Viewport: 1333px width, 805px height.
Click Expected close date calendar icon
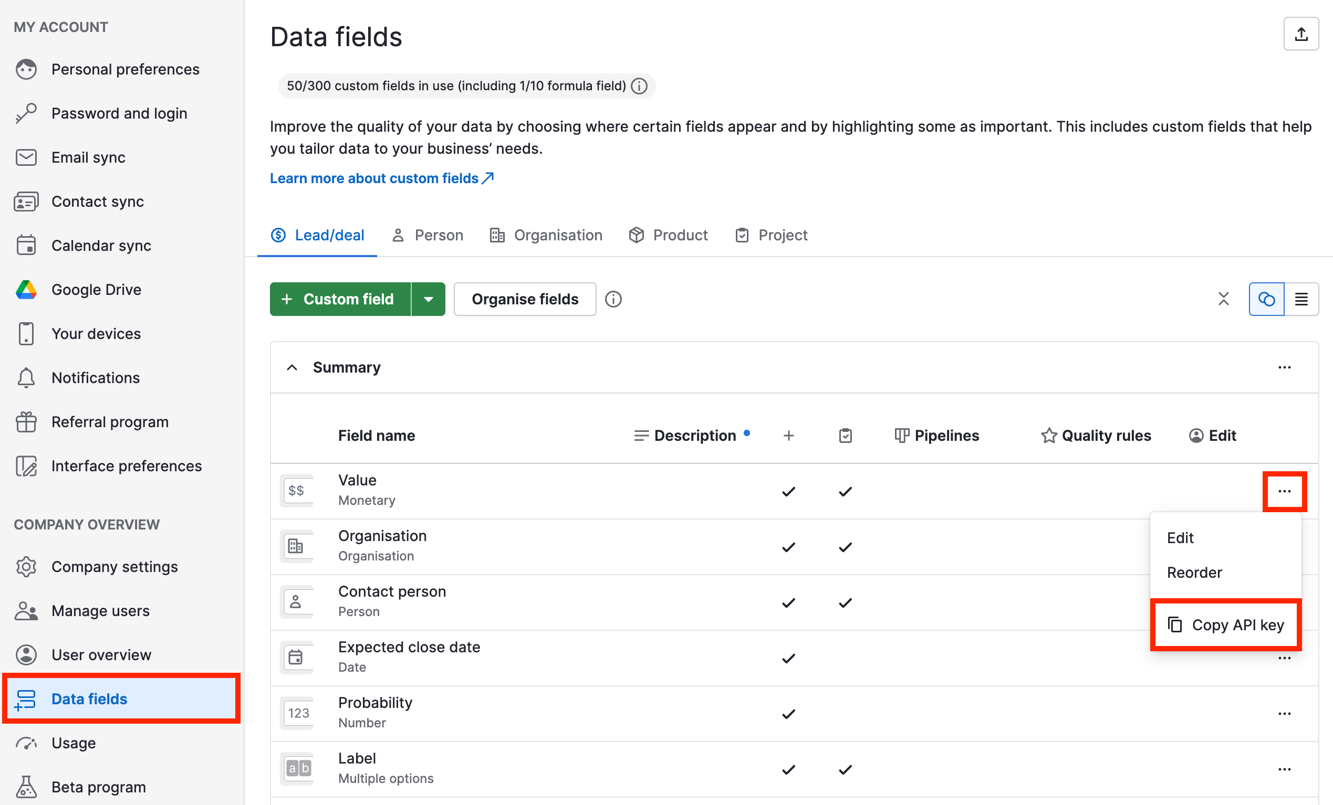click(x=296, y=658)
